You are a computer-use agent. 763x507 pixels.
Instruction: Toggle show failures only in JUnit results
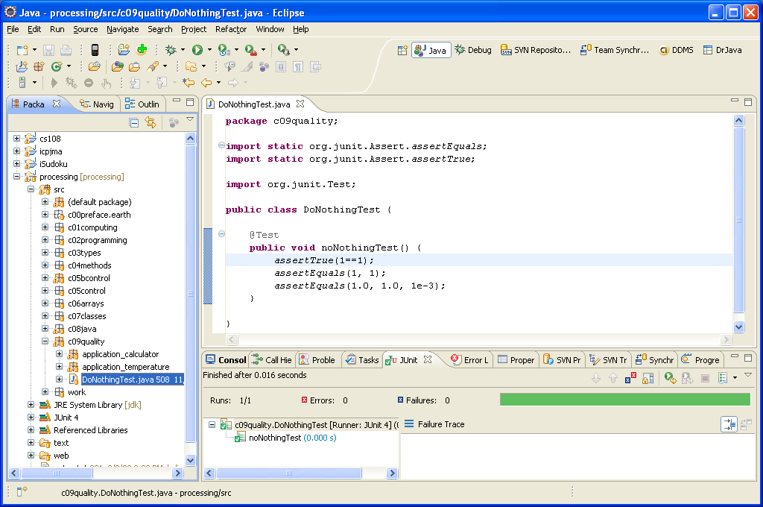630,378
